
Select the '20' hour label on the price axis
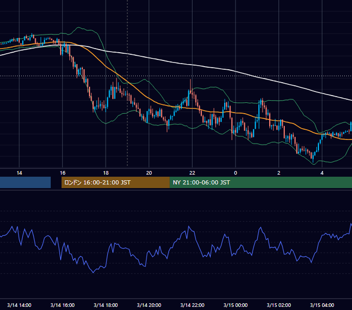(x=149, y=173)
